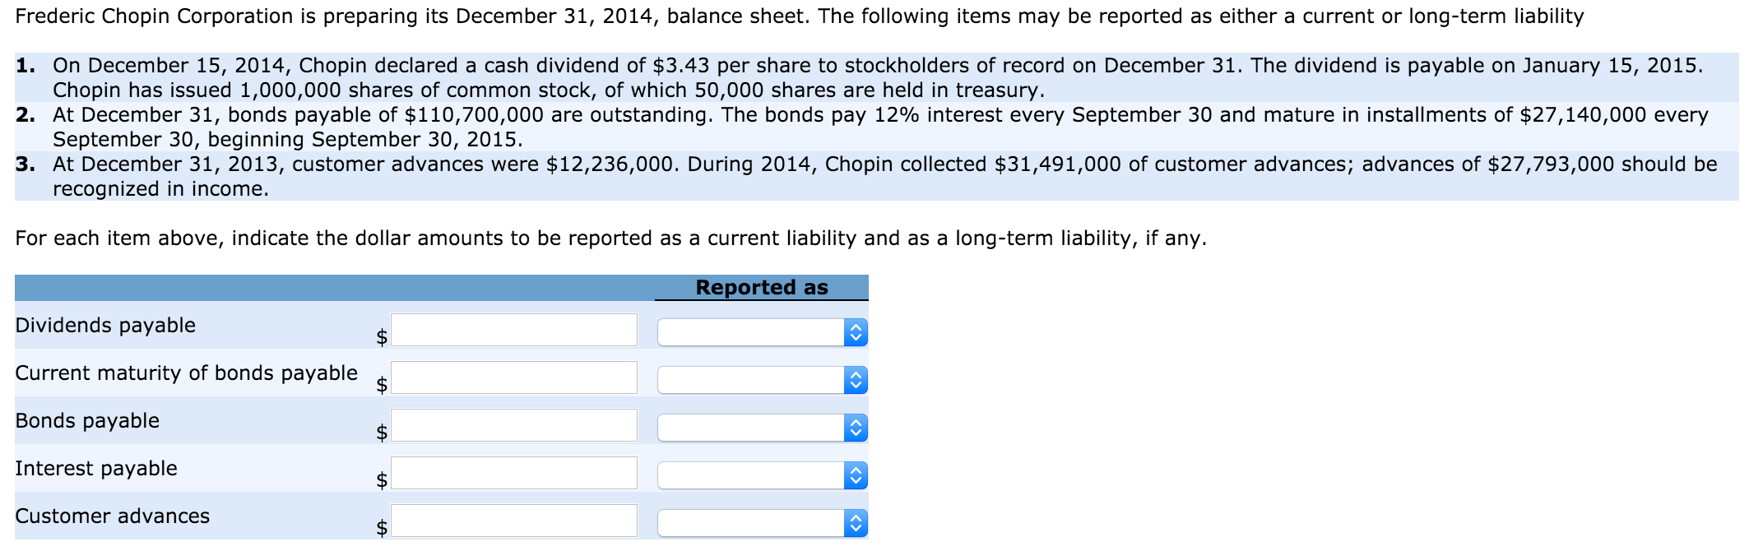Image resolution: width=1749 pixels, height=551 pixels.
Task: Click the Dividends payable row label
Action: [105, 325]
